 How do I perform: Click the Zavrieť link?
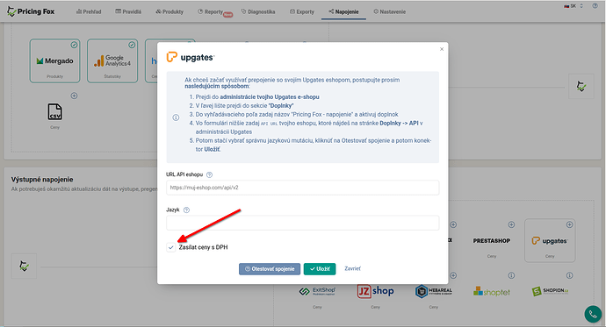click(x=352, y=269)
